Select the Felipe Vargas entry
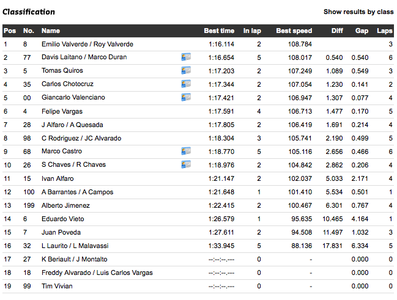The image size is (397, 300). point(62,111)
